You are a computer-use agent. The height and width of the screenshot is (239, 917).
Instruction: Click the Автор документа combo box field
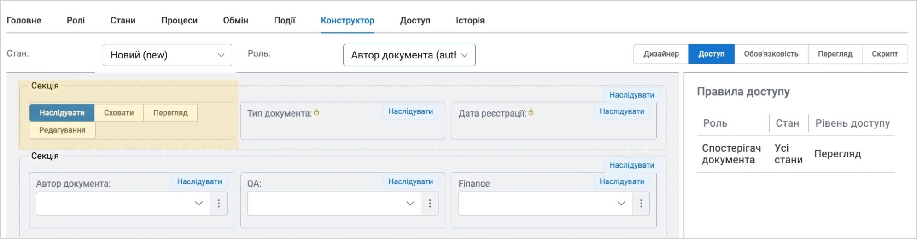point(123,204)
